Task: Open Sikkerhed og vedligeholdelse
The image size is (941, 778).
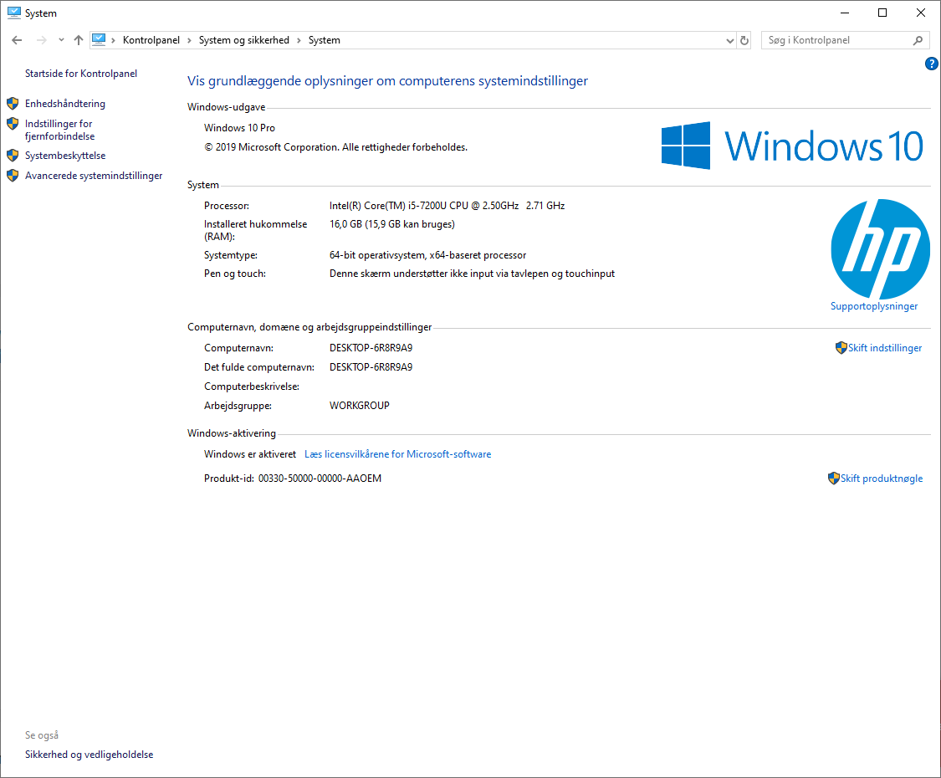Action: point(89,754)
